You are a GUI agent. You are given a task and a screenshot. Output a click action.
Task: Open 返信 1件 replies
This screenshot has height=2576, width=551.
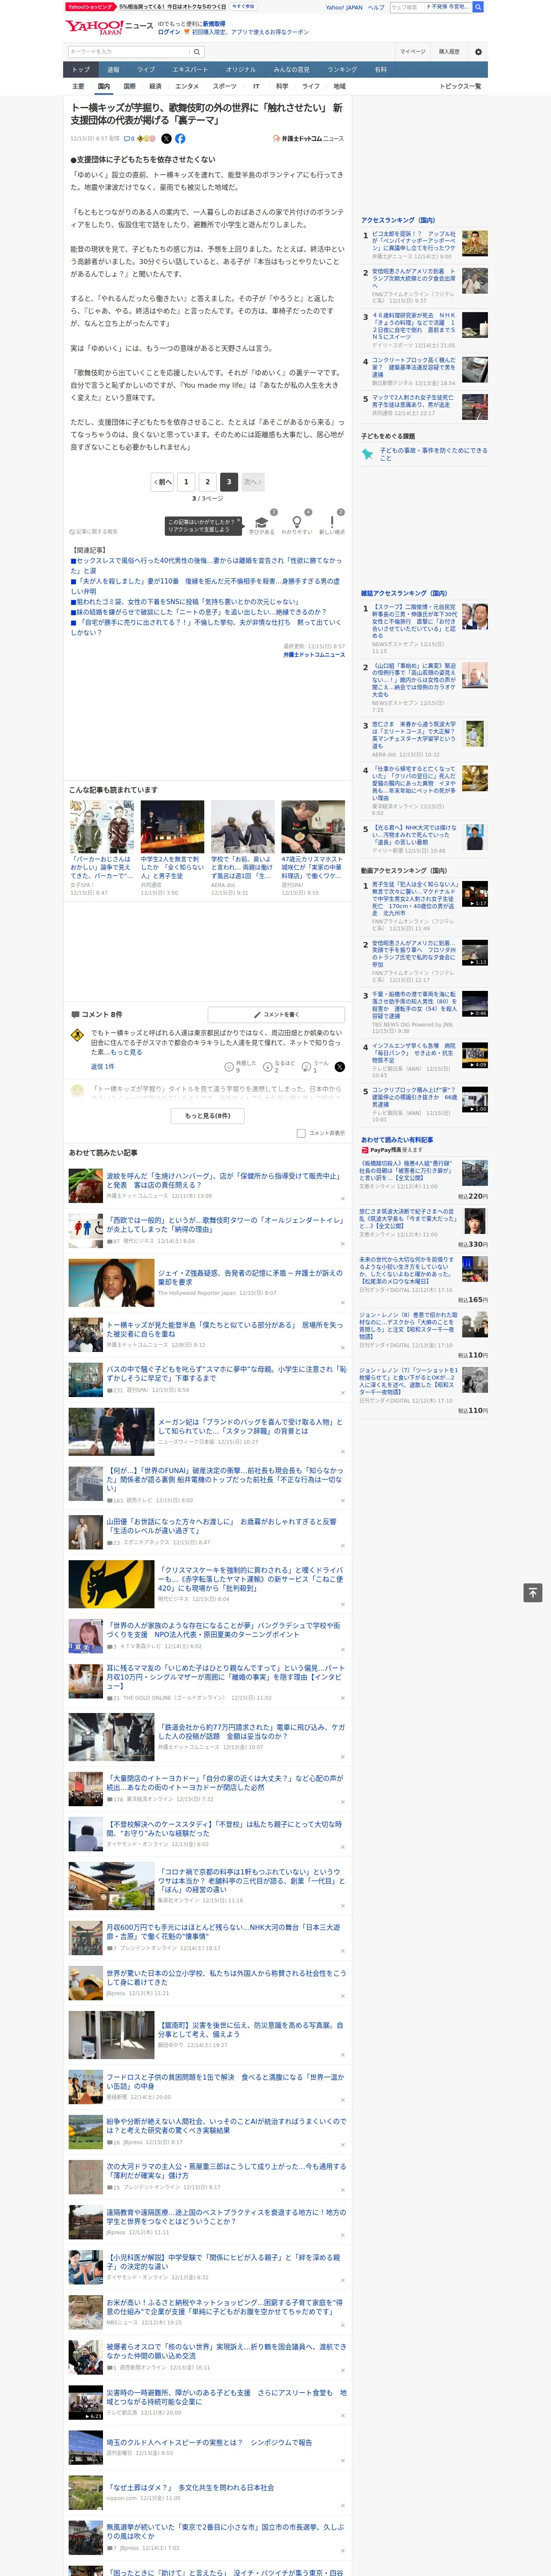click(x=103, y=1067)
